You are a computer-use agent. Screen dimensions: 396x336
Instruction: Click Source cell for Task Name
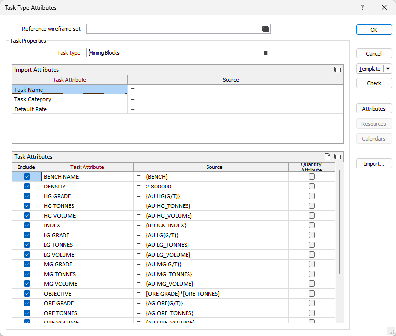click(x=236, y=90)
